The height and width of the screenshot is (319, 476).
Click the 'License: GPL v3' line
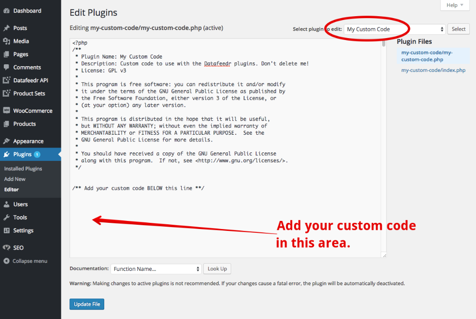tap(100, 70)
